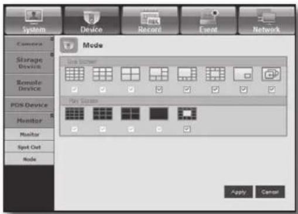Image resolution: width=298 pixels, height=214 pixels.
Task: Expand the Storage Device section arrow
Action: pos(52,55)
